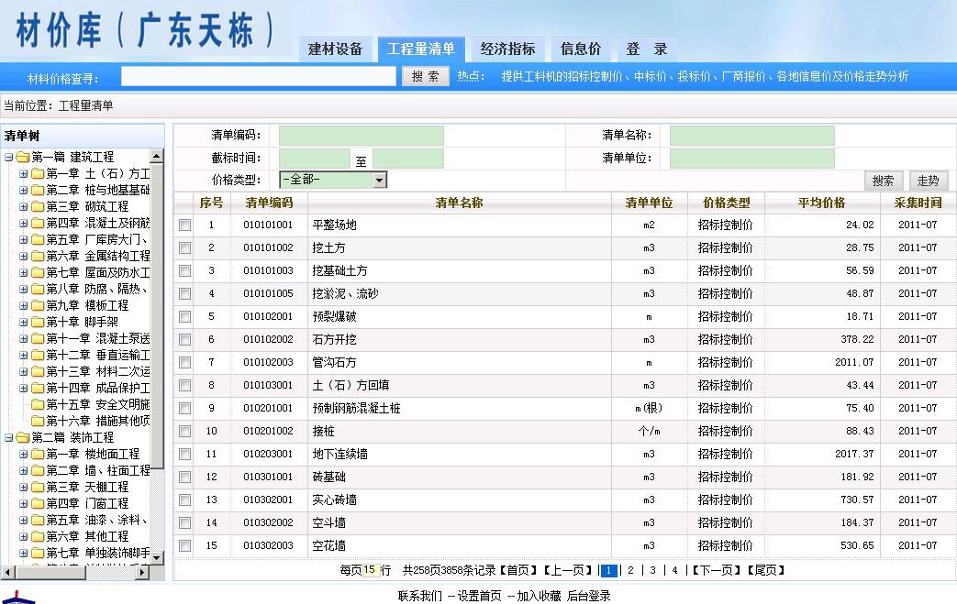Go to 下一页 in pagination
This screenshot has width=957, height=604.
[x=714, y=570]
